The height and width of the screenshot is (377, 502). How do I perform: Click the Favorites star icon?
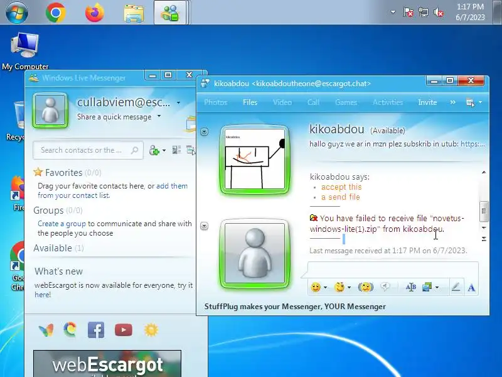pos(38,172)
